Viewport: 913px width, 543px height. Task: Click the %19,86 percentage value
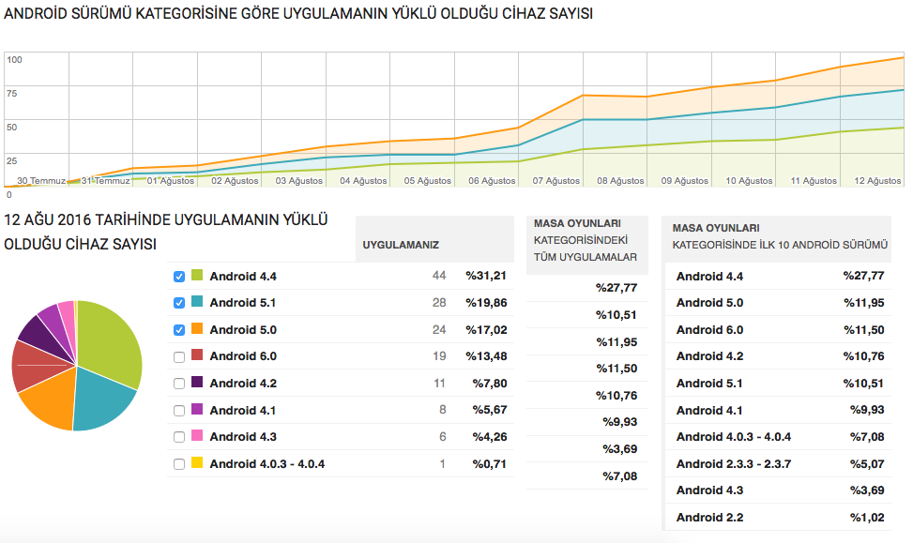[486, 303]
